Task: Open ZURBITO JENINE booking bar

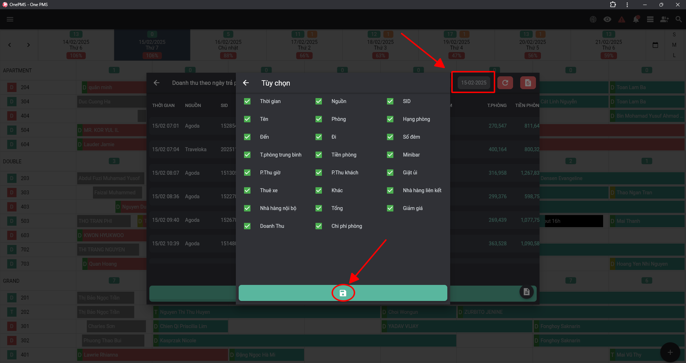Action: point(571,312)
